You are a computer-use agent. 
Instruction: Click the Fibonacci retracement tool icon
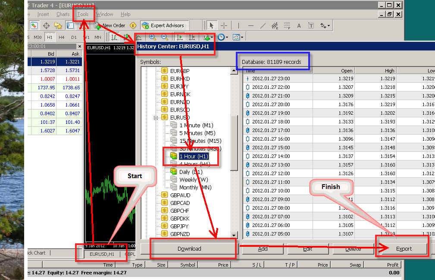(275, 26)
